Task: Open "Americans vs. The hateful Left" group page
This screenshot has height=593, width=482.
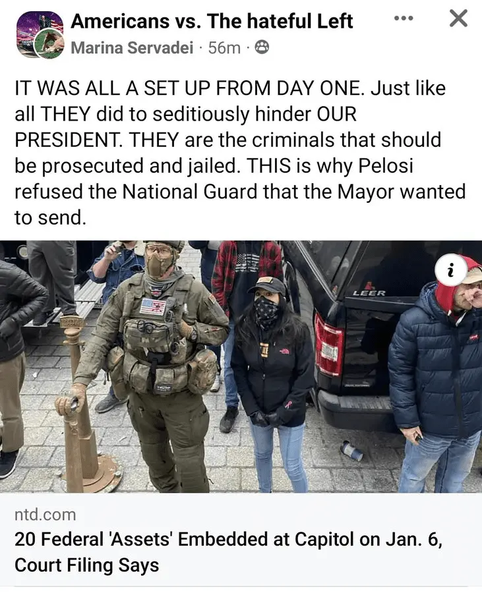Action: coord(212,21)
